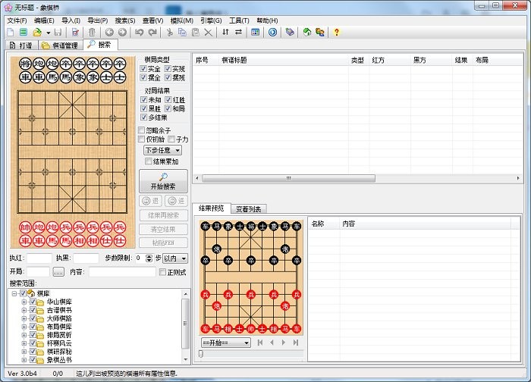Screen dimensions: 531x382
Task: Click the new file toolbar icon
Action: pos(10,33)
